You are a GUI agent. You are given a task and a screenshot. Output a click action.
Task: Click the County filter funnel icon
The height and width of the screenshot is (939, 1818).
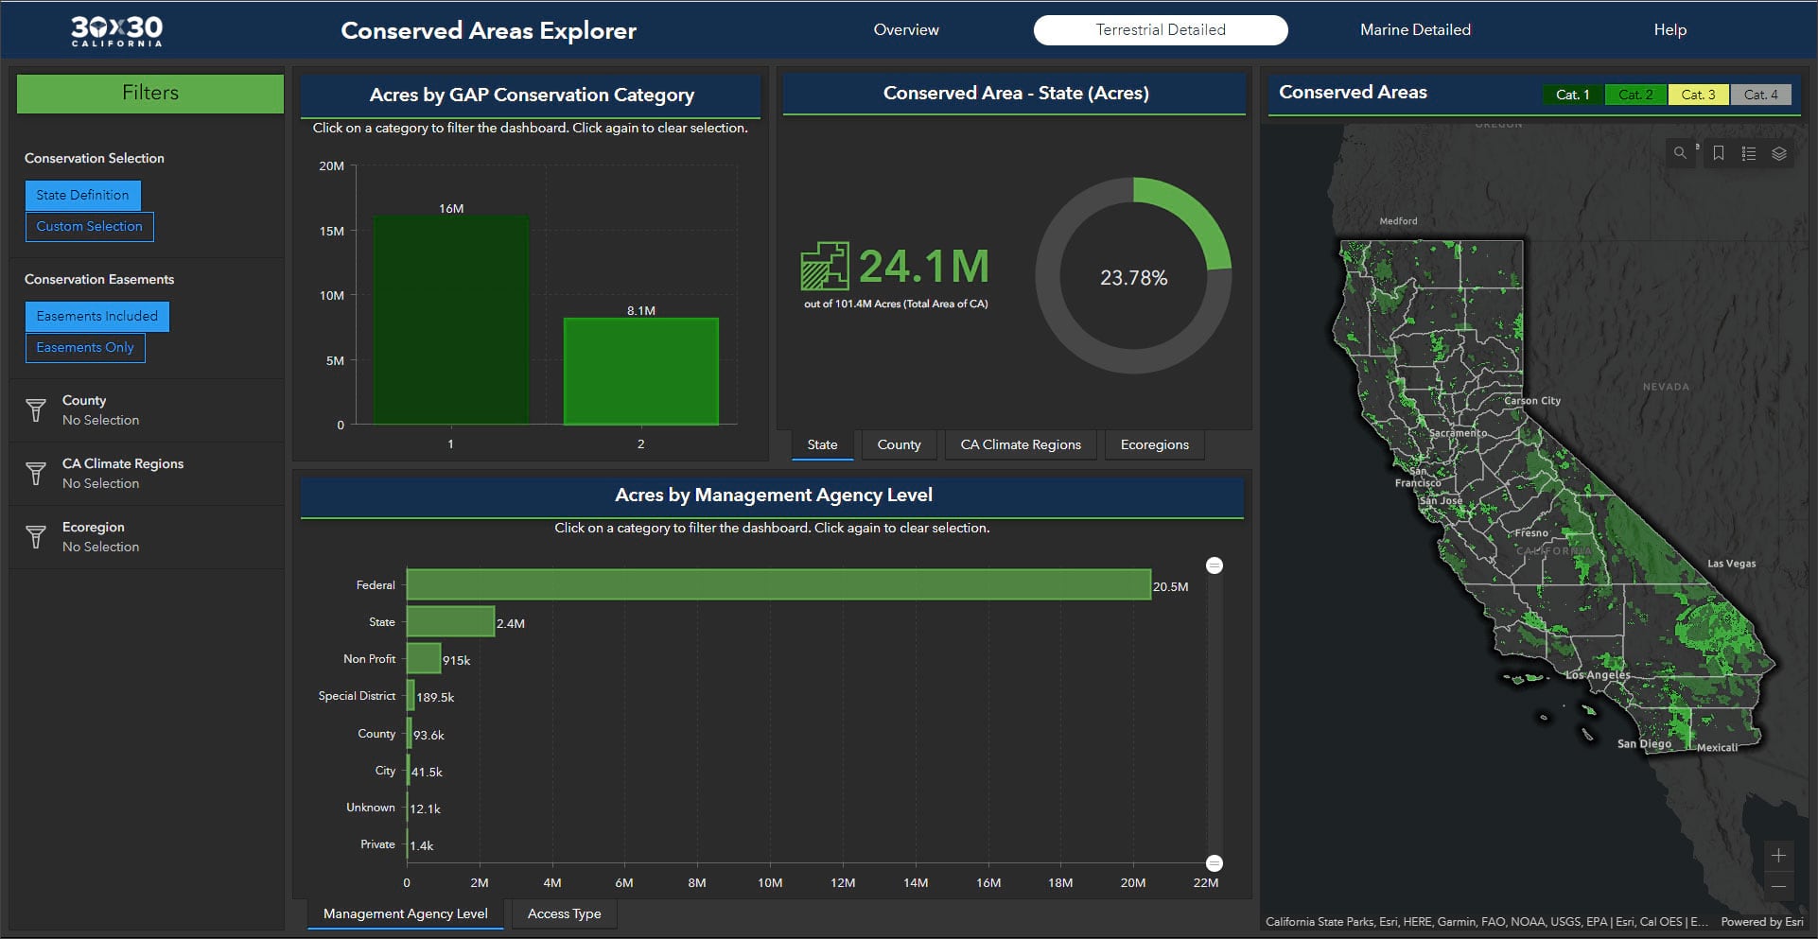pos(36,410)
